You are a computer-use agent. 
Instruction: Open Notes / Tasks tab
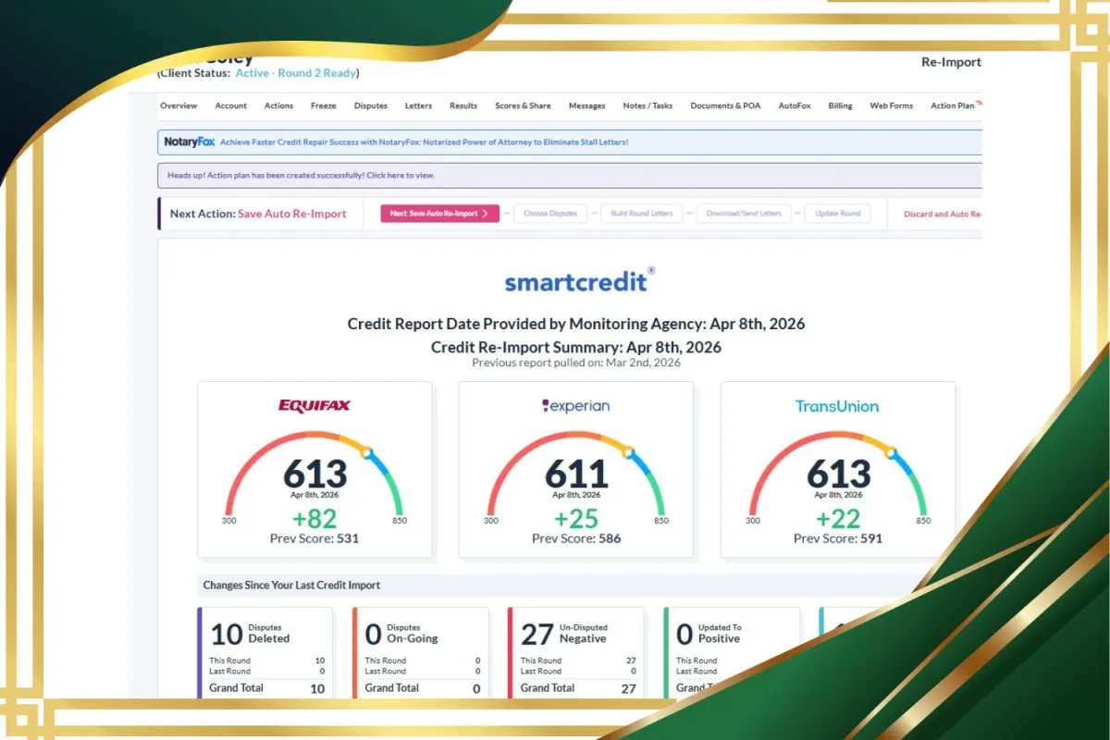647,105
